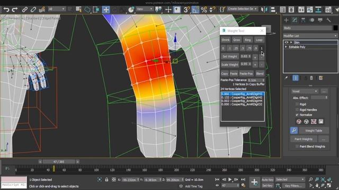Open Weight Tool wrench icon button
339x190 pixels.
(x=294, y=130)
